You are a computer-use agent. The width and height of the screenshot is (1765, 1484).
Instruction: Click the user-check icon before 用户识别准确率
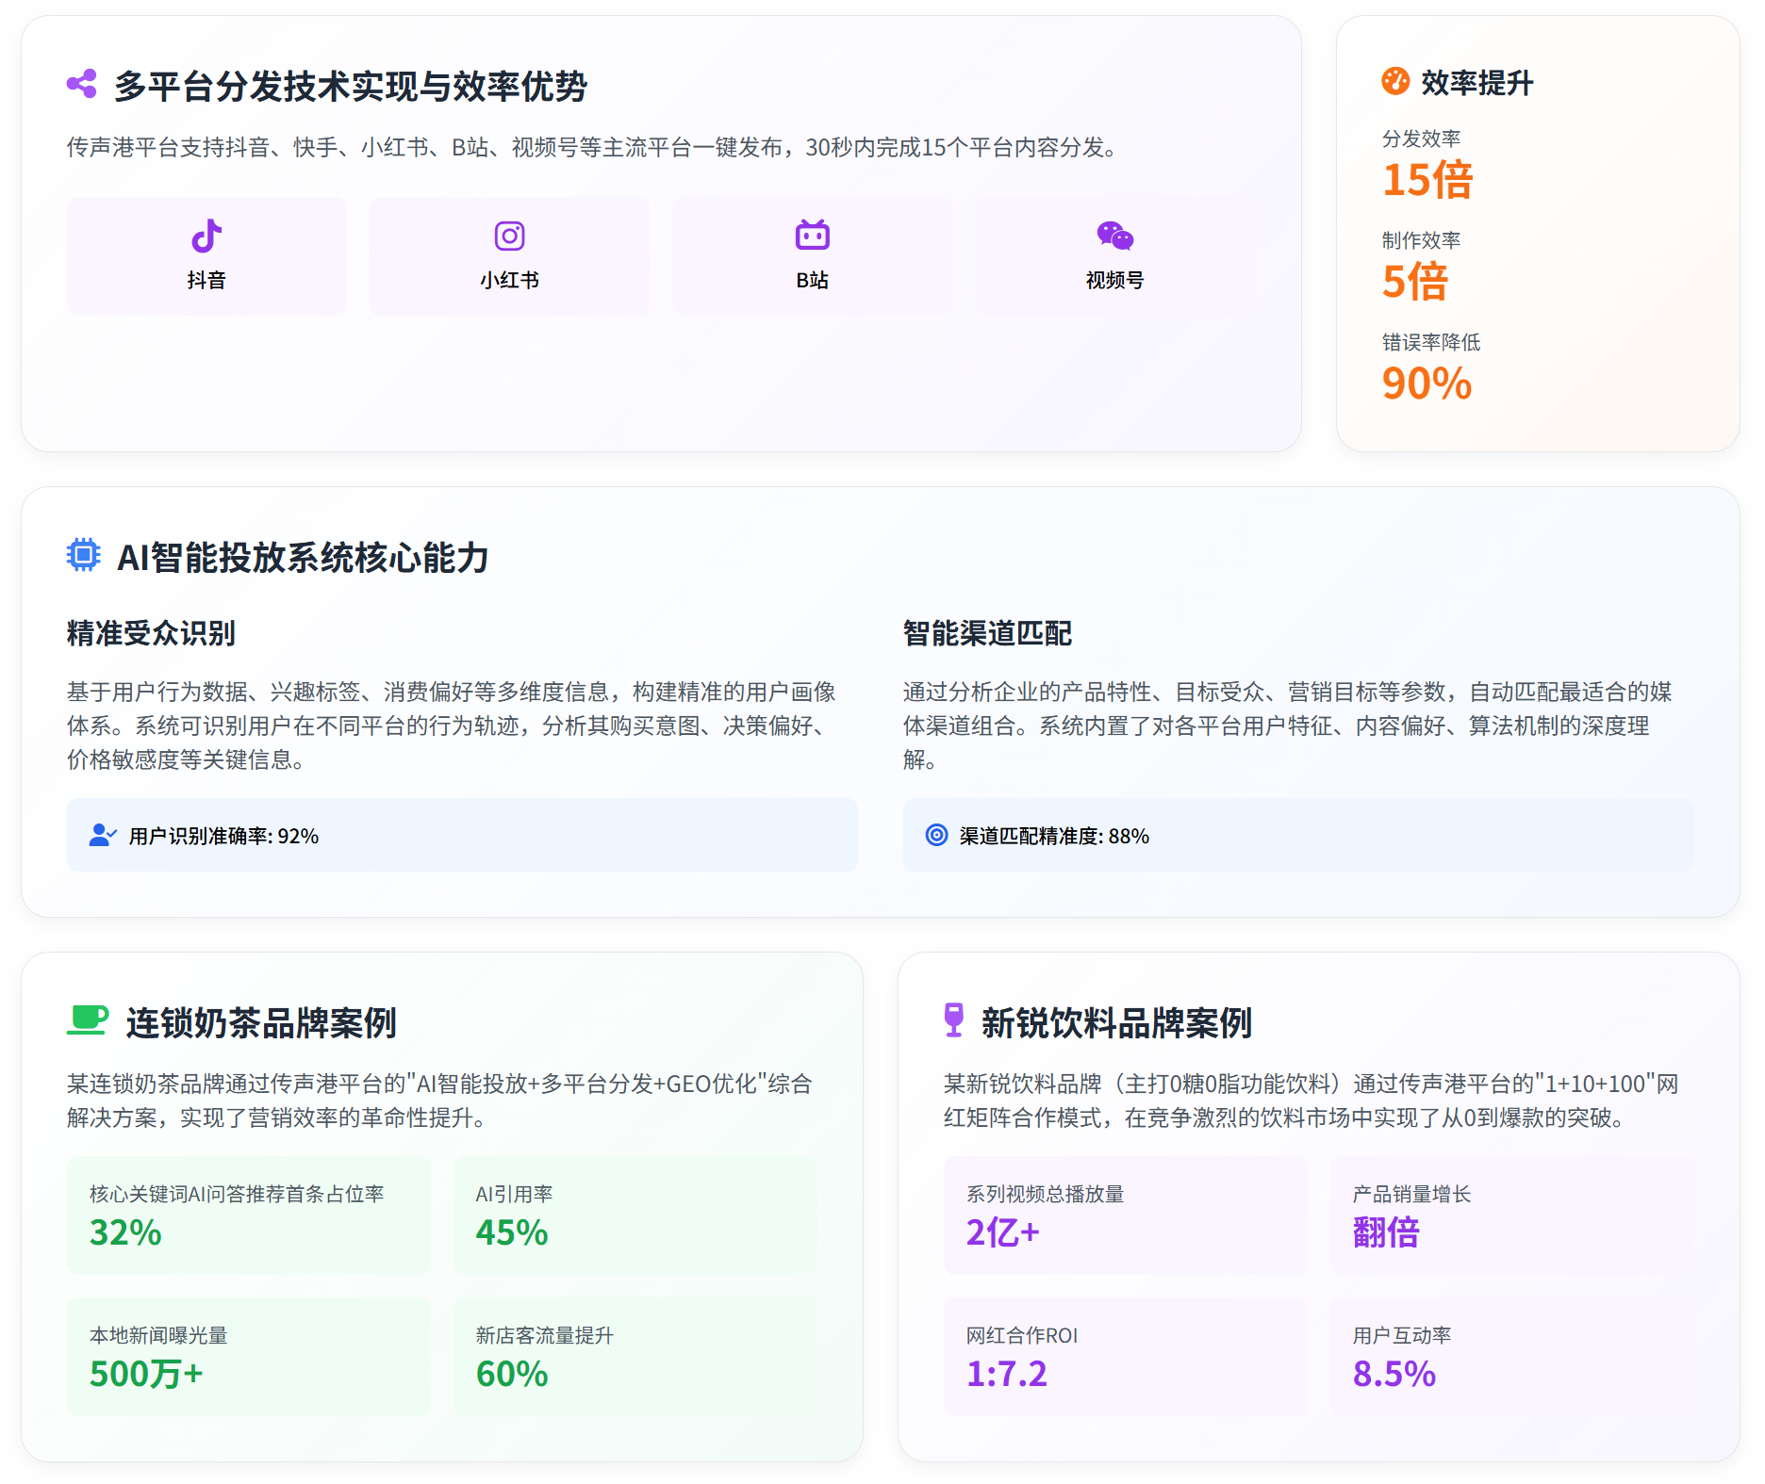102,835
